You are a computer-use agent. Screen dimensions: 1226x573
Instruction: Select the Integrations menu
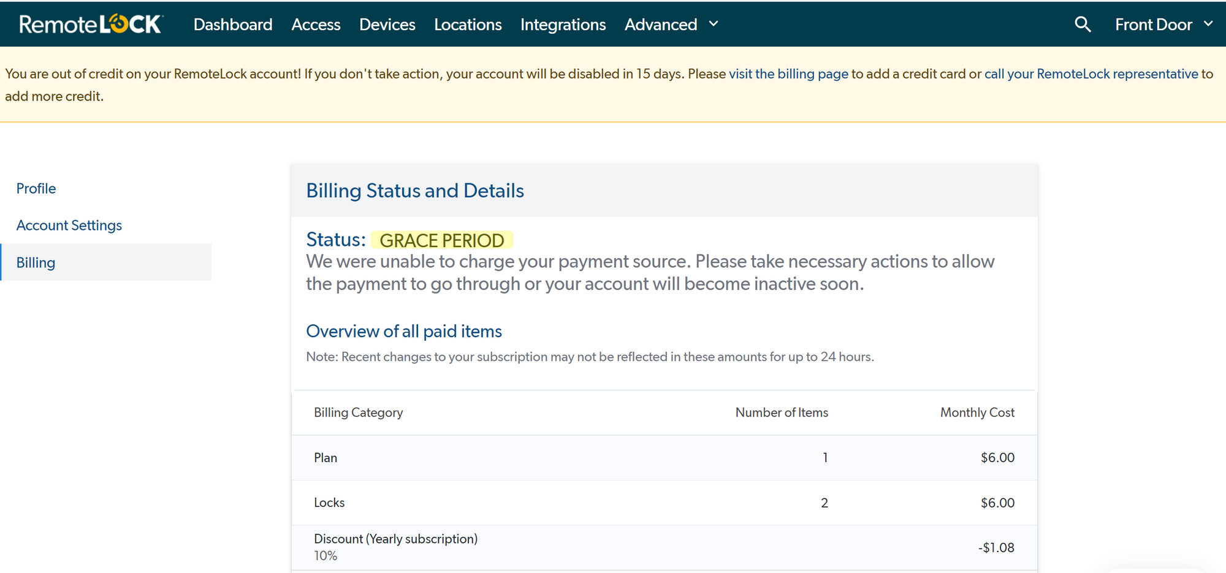pos(563,24)
